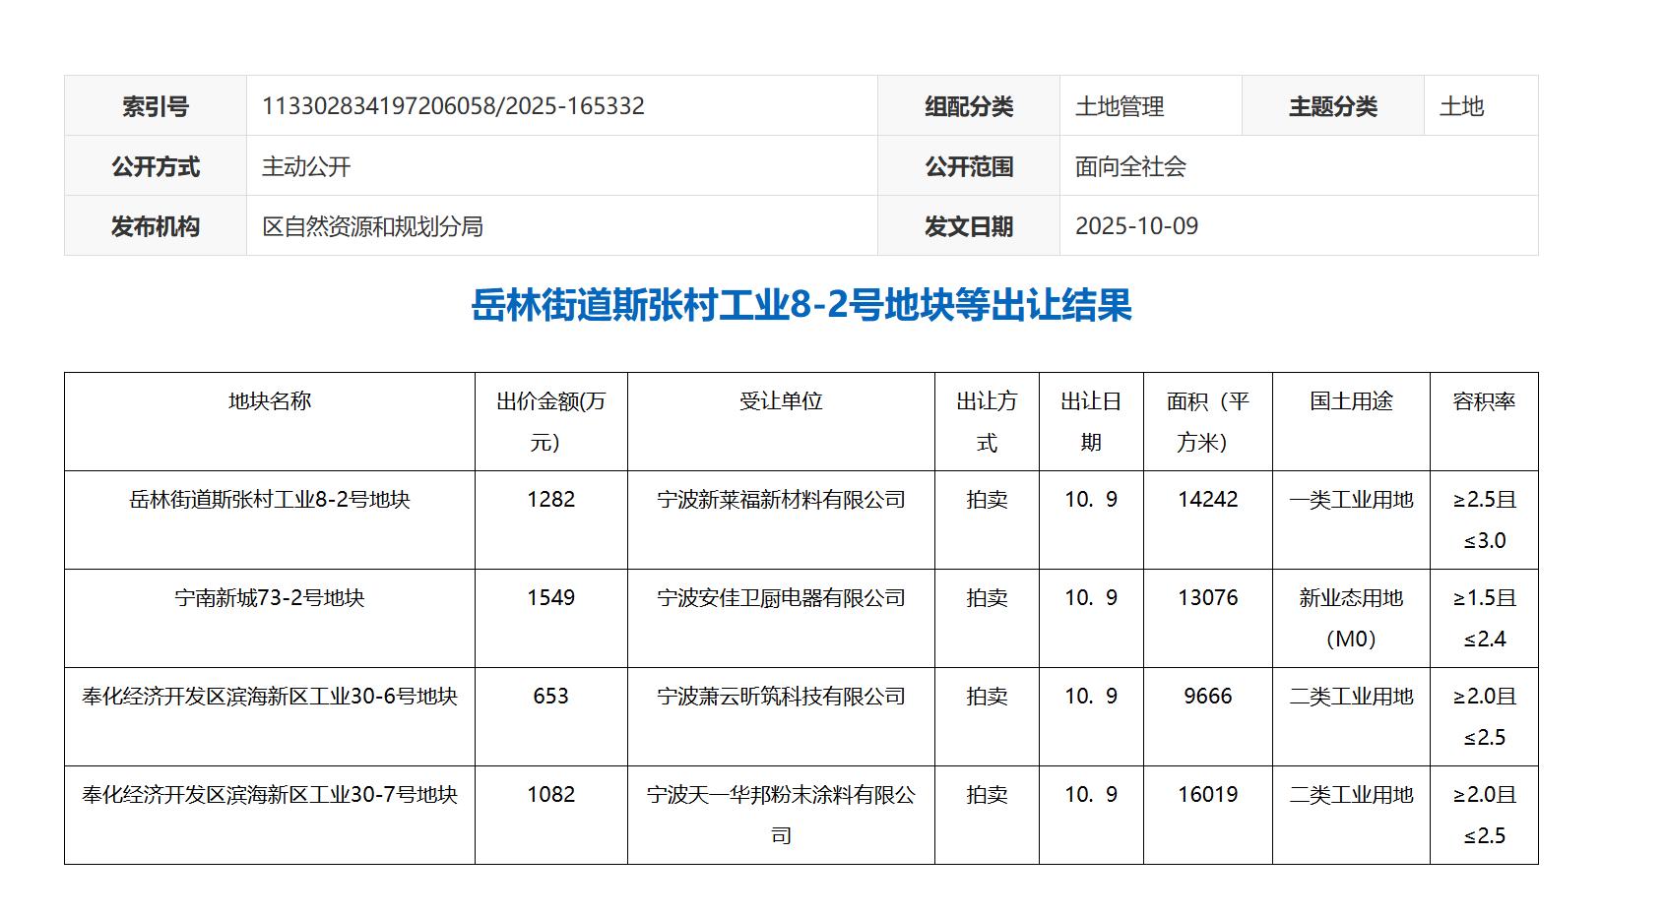
Task: Click the area value 16019
Action: click(1207, 795)
